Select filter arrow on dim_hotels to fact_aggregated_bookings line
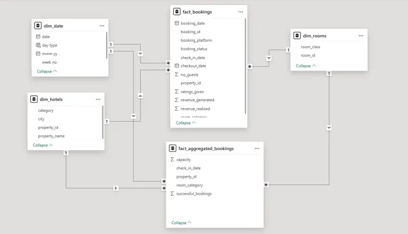 (115, 188)
